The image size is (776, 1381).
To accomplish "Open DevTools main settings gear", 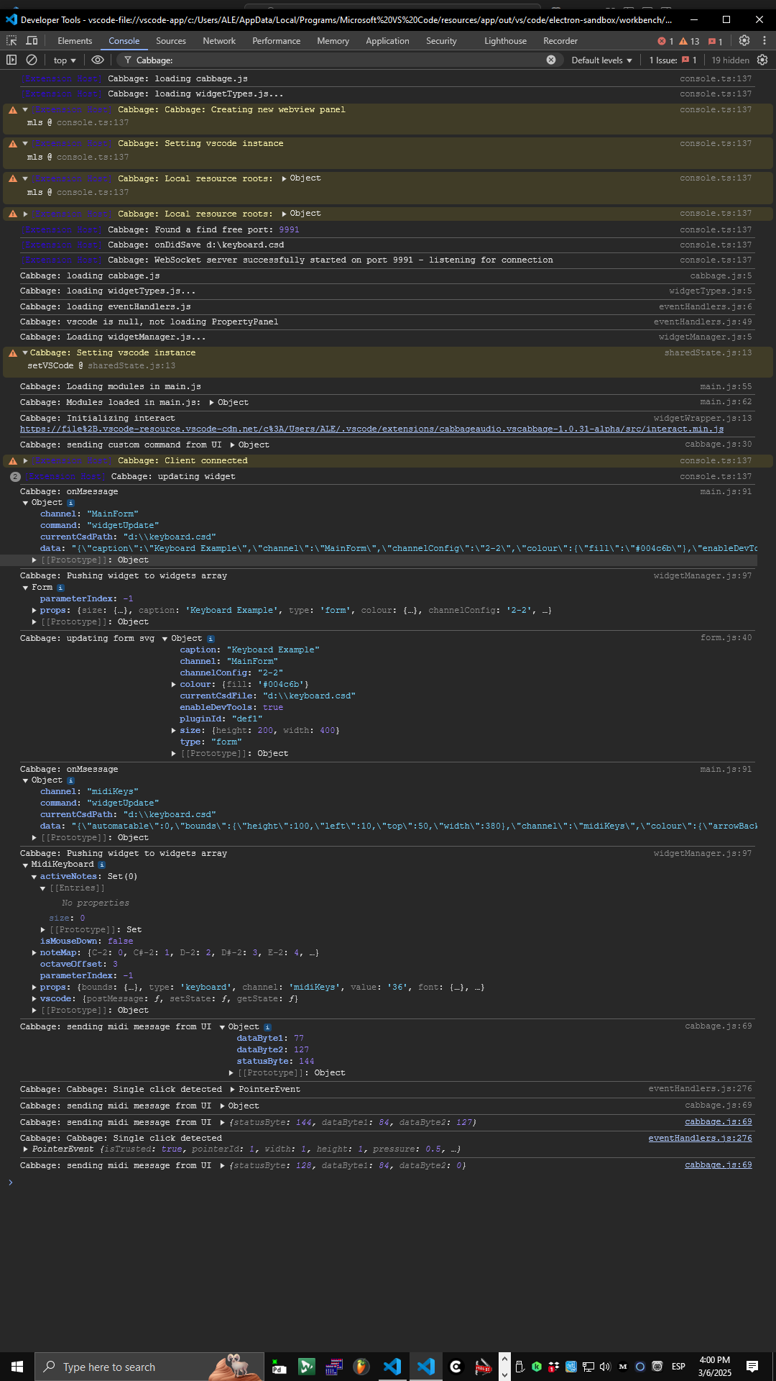I will 744,41.
